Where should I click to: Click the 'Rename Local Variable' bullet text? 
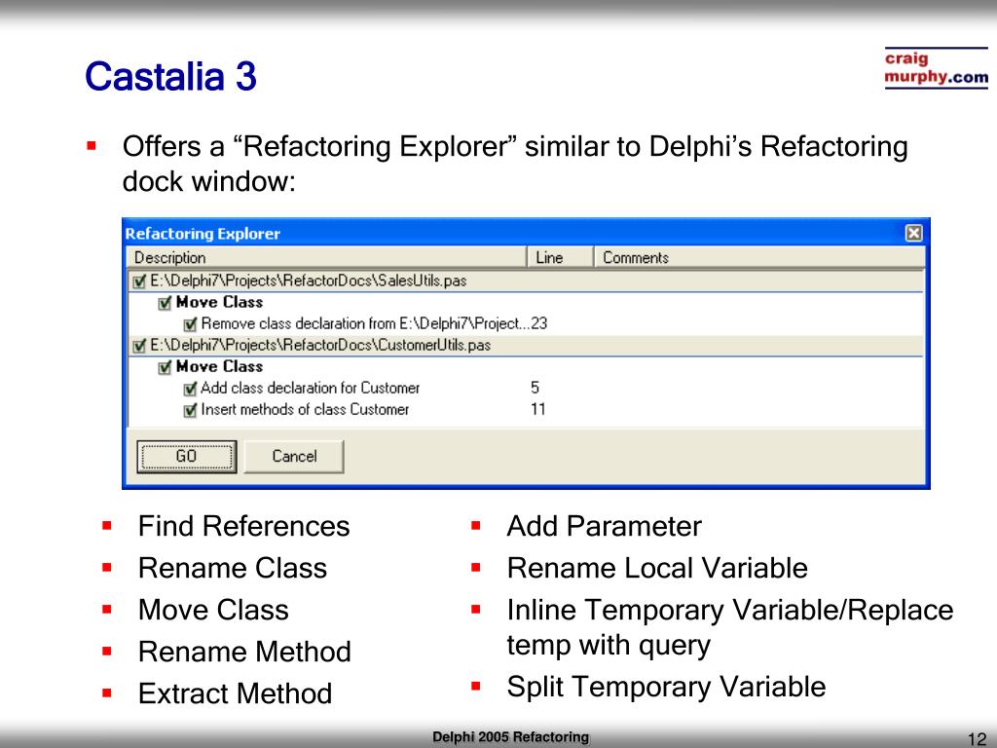[657, 569]
